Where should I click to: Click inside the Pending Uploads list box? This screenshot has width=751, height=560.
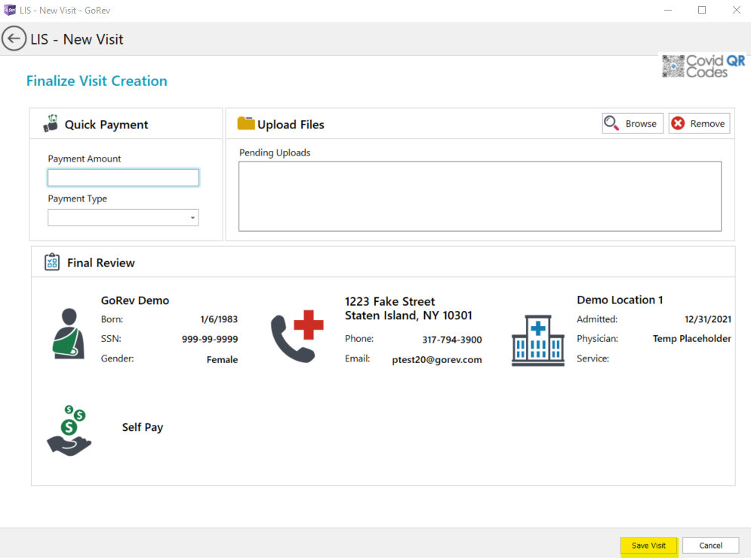480,196
